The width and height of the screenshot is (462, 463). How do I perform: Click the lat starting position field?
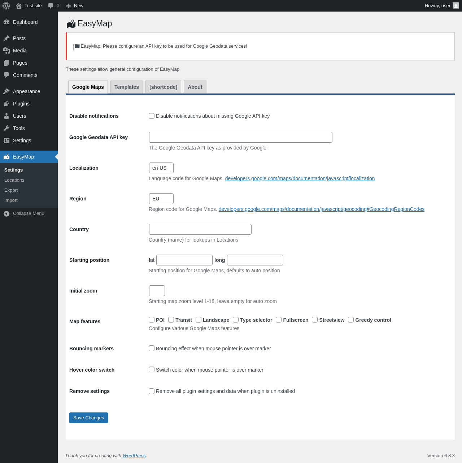point(184,260)
